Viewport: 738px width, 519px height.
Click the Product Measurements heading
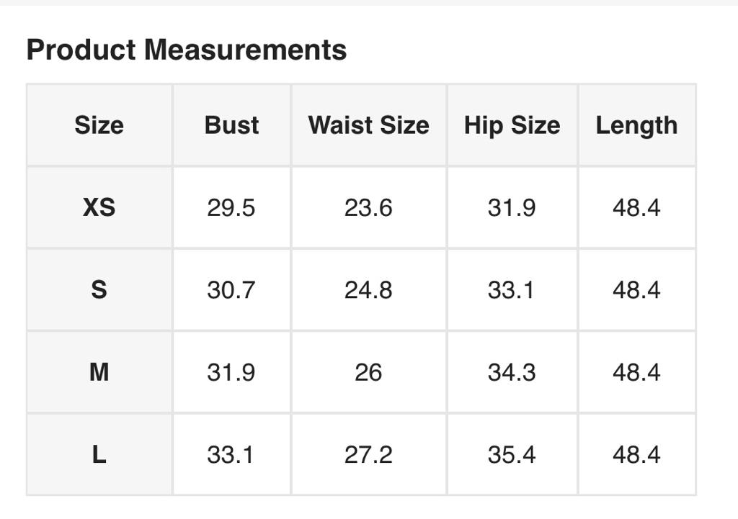[187, 50]
